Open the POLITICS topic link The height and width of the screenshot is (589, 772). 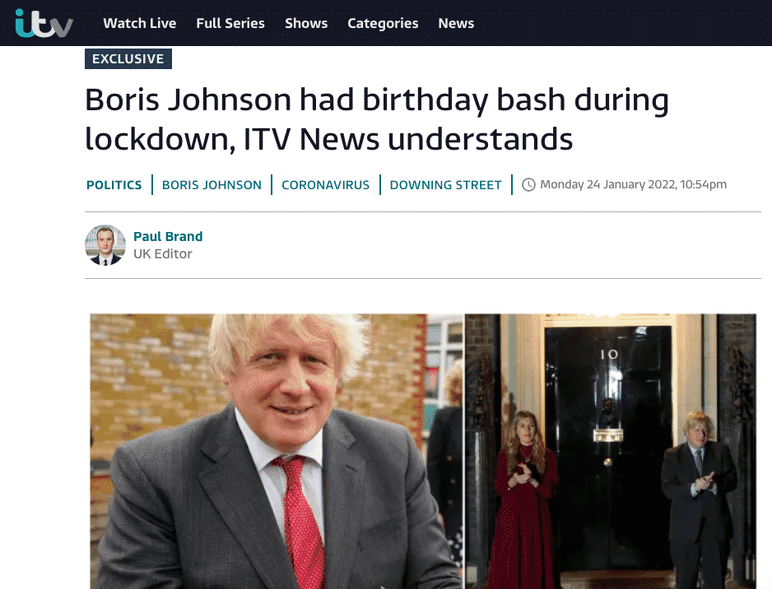pos(114,185)
